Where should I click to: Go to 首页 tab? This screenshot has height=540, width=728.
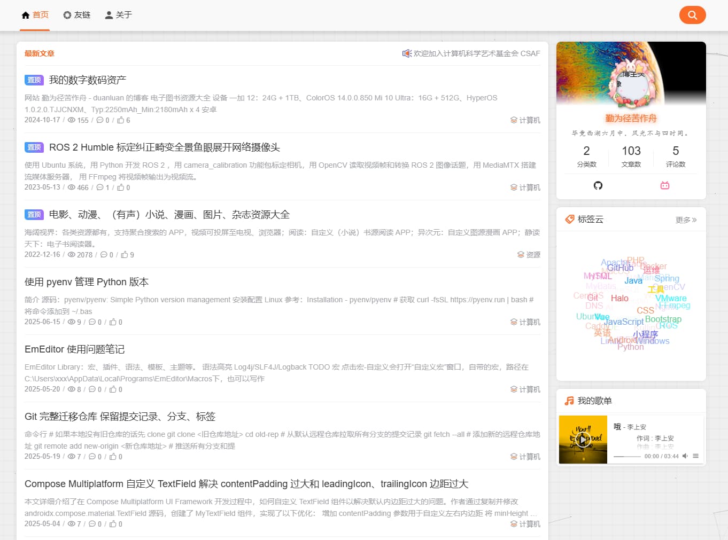(35, 15)
